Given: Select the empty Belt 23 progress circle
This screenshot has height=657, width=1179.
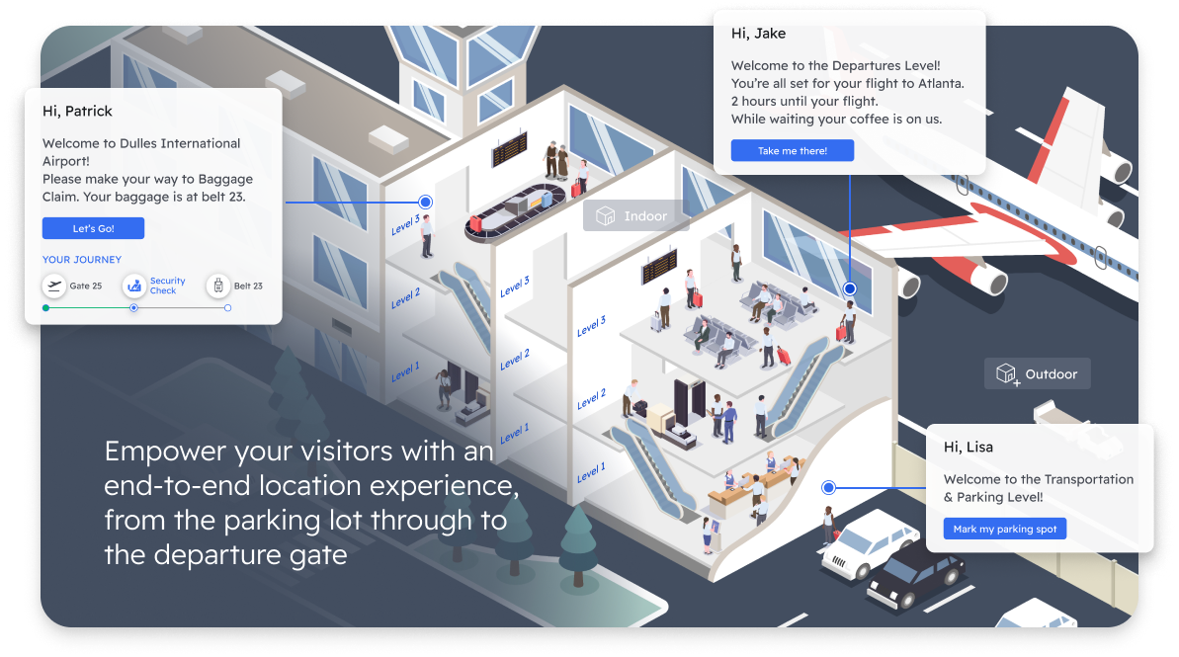Looking at the screenshot, I should click(227, 308).
